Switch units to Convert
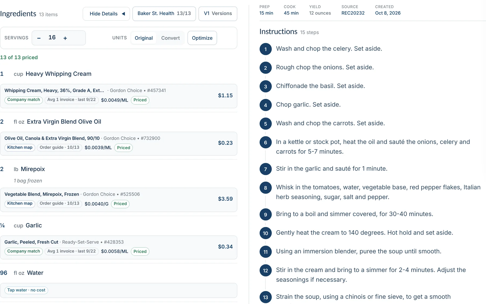Image resolution: width=486 pixels, height=304 pixels. pos(170,38)
